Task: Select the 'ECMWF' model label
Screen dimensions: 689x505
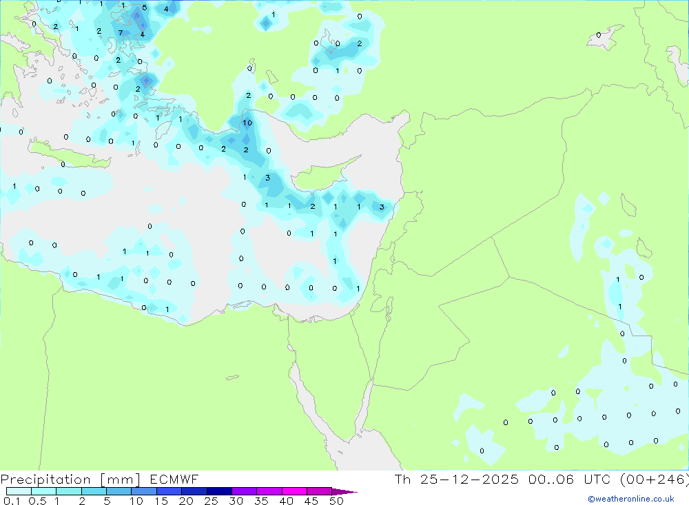Action: click(174, 479)
